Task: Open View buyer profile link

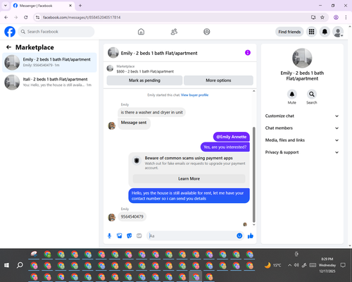Action: click(194, 95)
